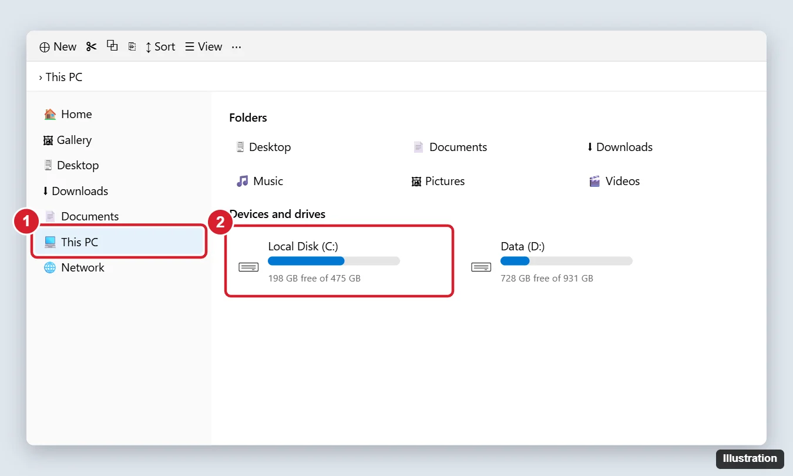This screenshot has height=476, width=793.
Task: Click This PC in the address bar
Action: [64, 77]
